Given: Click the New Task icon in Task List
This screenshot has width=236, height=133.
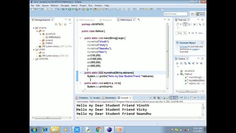Looking at the screenshot, I should pos(178,24).
